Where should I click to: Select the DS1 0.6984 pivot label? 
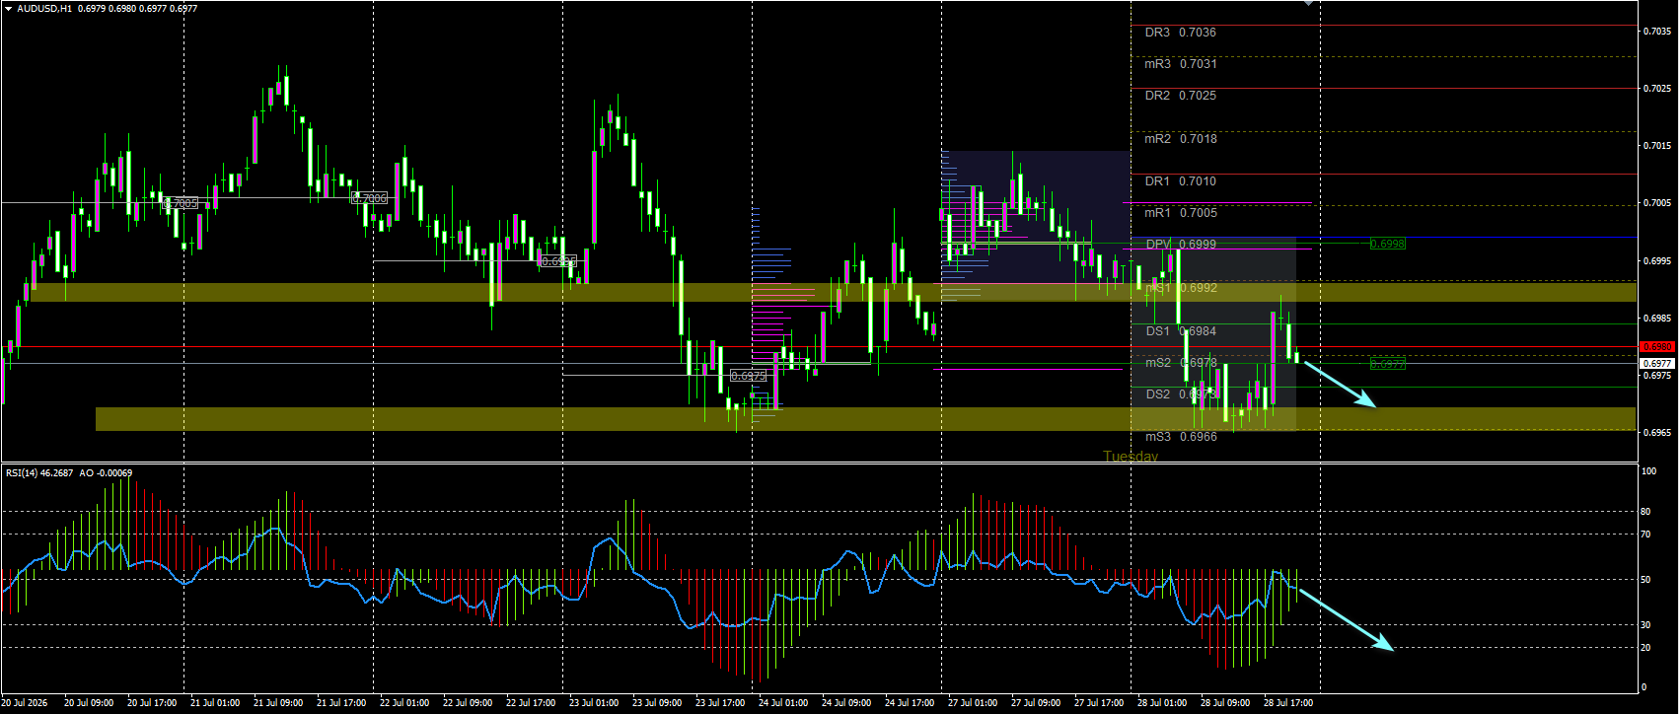tap(1180, 331)
